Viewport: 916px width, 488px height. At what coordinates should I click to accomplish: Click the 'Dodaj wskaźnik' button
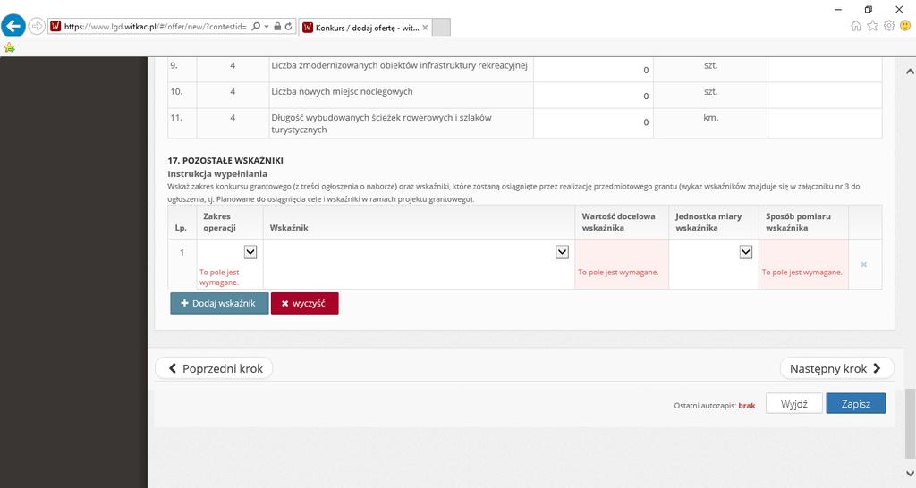[x=219, y=304]
